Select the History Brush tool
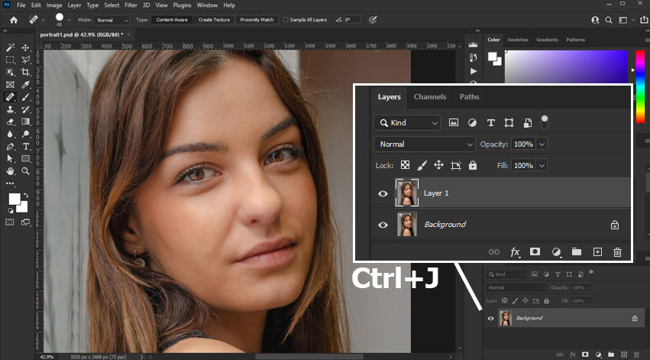The image size is (650, 360). click(26, 109)
